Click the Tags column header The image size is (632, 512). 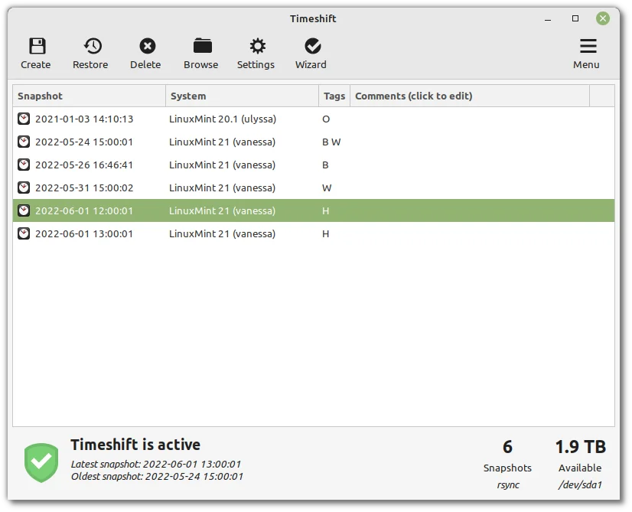coord(334,96)
